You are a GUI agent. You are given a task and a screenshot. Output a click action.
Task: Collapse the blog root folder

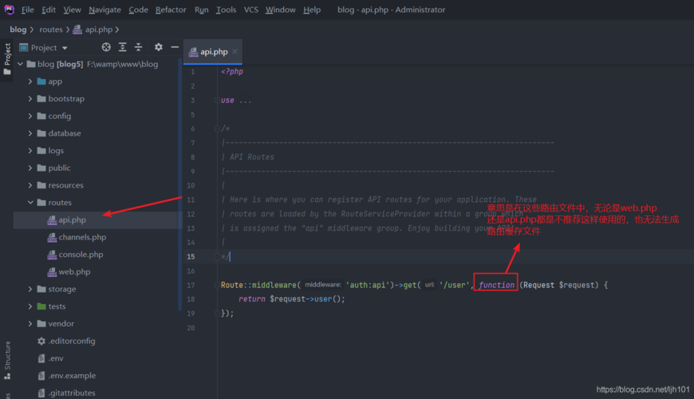(x=21, y=64)
